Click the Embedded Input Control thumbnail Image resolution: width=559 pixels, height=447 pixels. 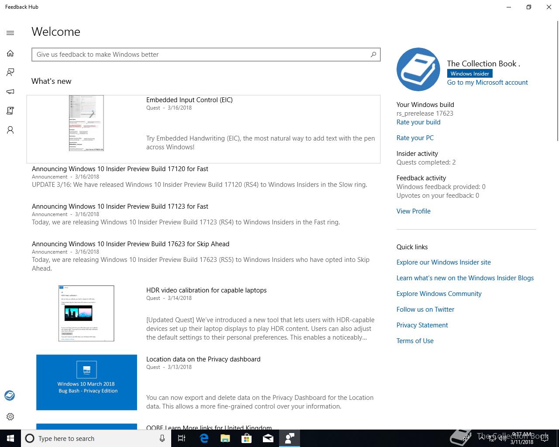[x=86, y=123]
